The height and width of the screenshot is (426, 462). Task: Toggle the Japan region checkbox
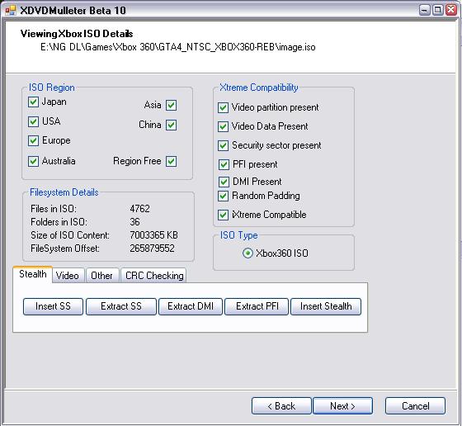click(33, 102)
